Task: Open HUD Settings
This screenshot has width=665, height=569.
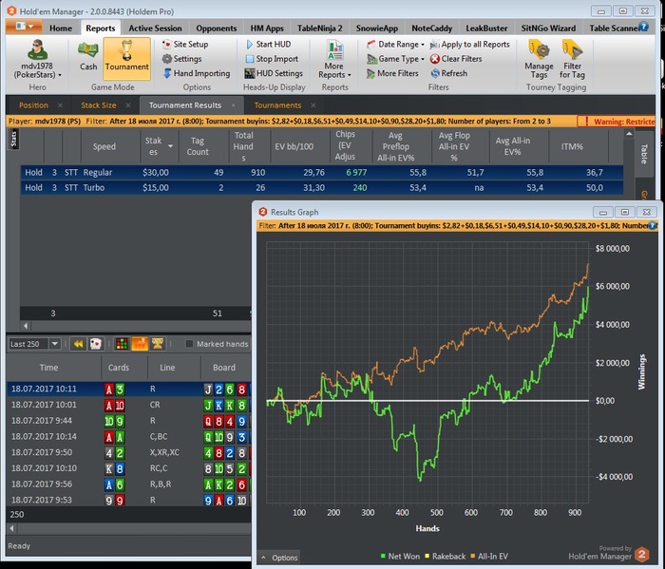Action: coord(274,73)
